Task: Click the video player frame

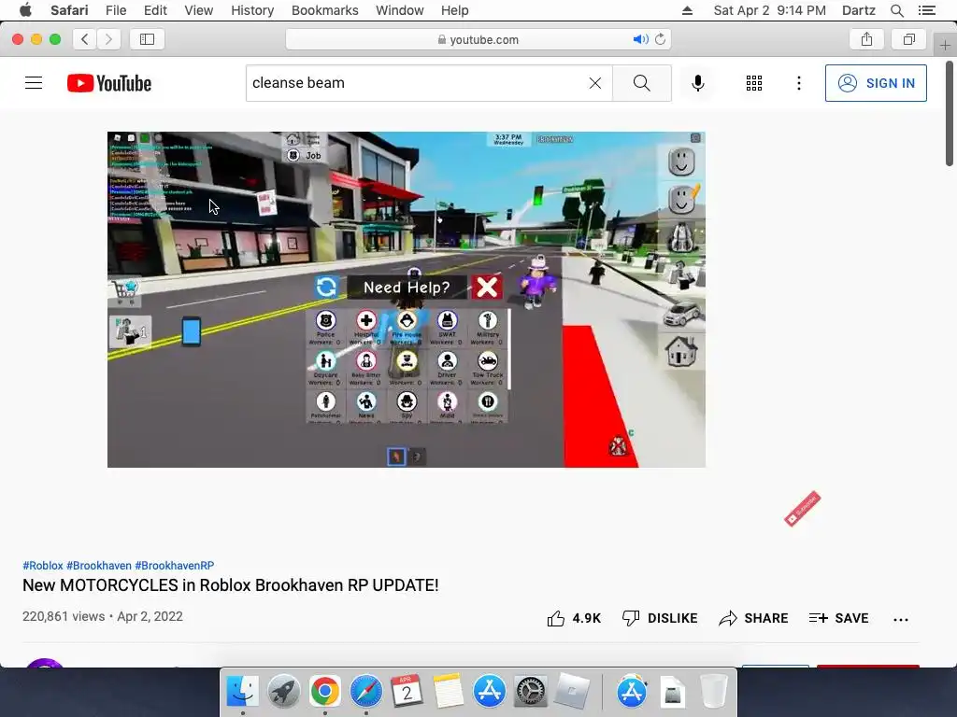Action: (x=407, y=300)
